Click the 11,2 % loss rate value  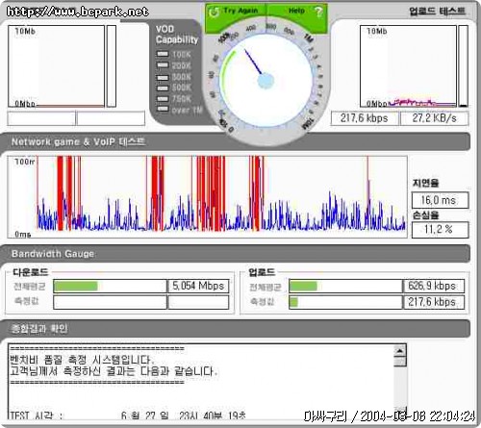click(x=440, y=230)
